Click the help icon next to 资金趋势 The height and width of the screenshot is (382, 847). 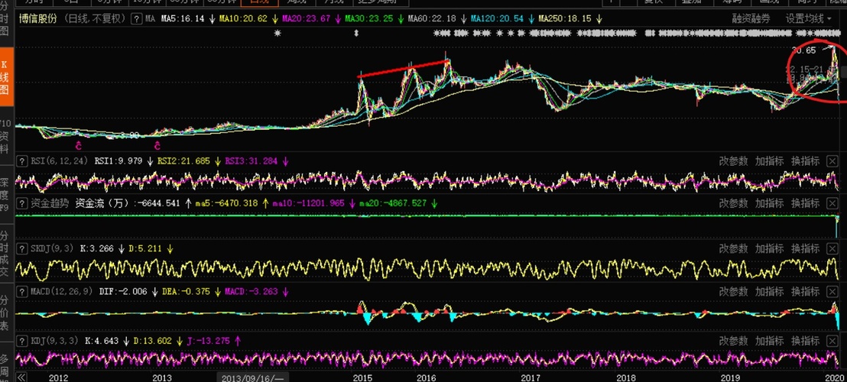tap(22, 203)
